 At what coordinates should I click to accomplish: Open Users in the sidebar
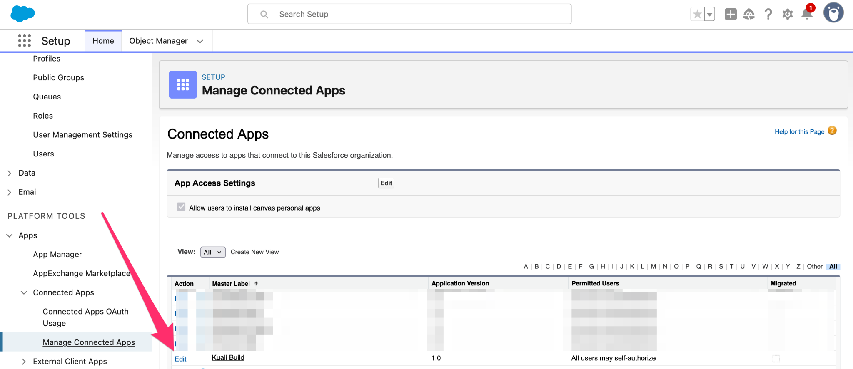coord(44,154)
